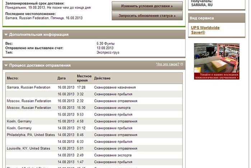The width and height of the screenshot is (251, 168).
Task: Click the Что это такое? link
Action: 167,64
